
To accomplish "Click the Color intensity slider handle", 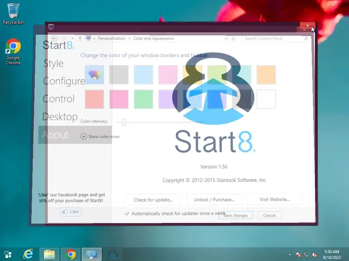I will coord(124,122).
